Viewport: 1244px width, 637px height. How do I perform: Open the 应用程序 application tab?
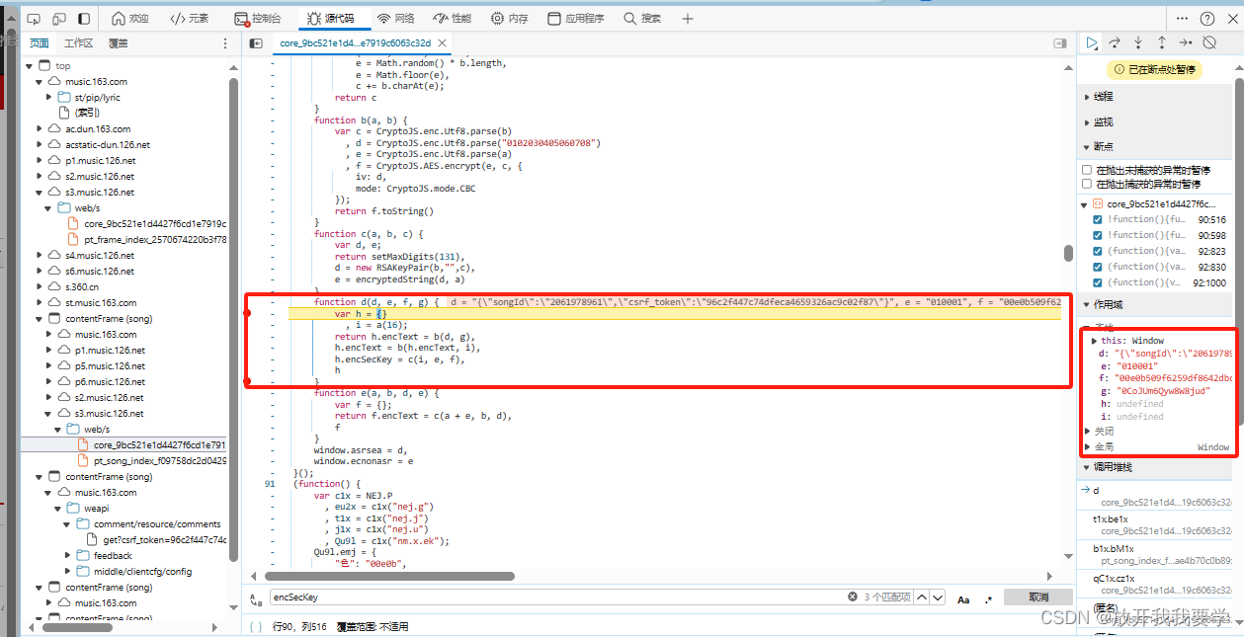click(x=577, y=19)
